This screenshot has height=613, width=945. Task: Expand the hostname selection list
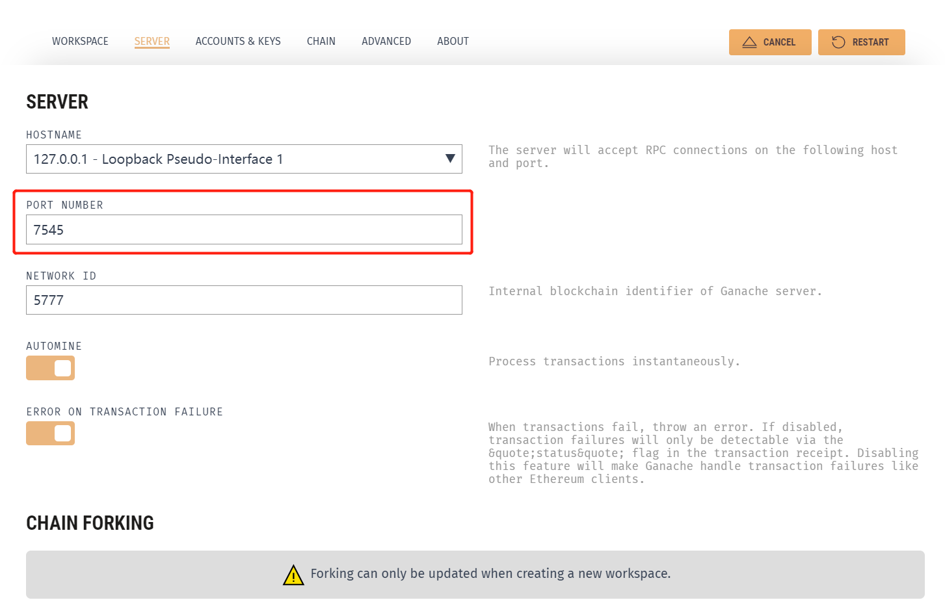coord(450,159)
